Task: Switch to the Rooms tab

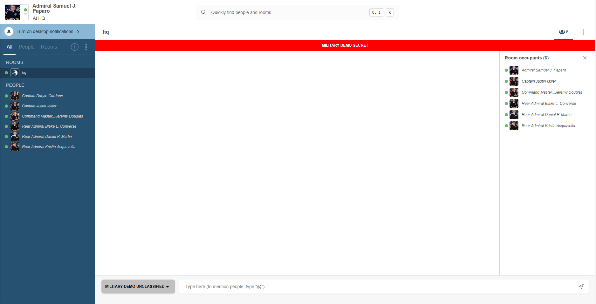Action: (49, 47)
